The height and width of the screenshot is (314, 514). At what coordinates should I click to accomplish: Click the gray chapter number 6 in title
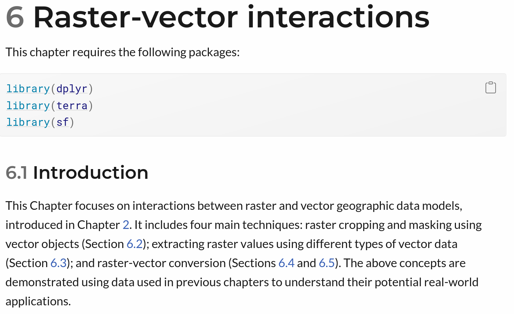click(x=15, y=17)
